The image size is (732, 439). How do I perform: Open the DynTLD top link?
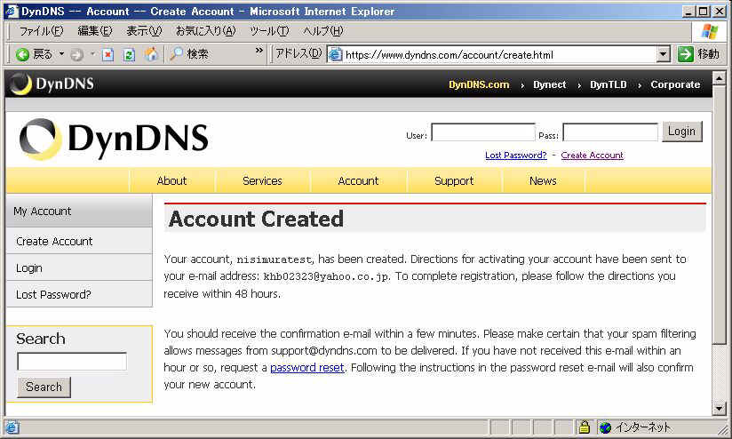609,84
